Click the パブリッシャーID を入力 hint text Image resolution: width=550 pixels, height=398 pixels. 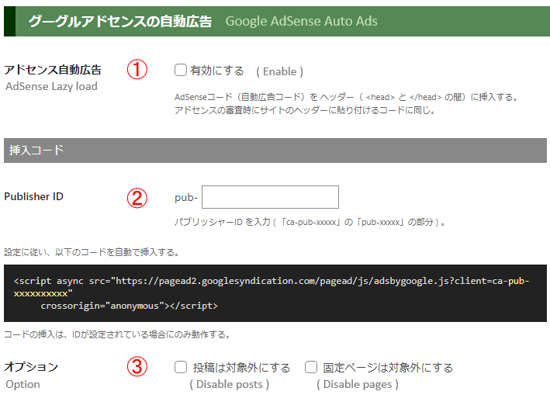click(310, 222)
